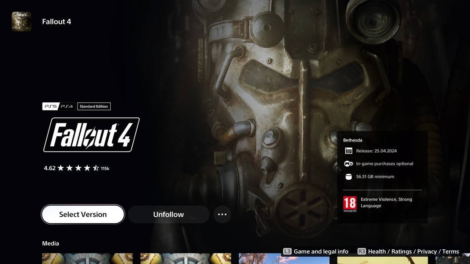
Task: Open the second media thumbnail
Action: [186, 258]
